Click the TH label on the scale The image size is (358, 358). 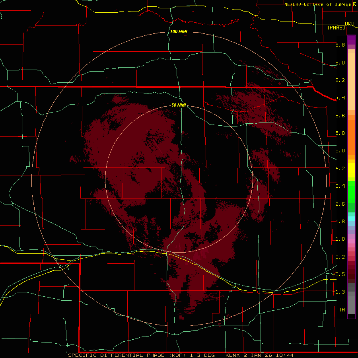point(342,309)
